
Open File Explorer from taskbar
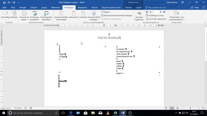pos(93,113)
